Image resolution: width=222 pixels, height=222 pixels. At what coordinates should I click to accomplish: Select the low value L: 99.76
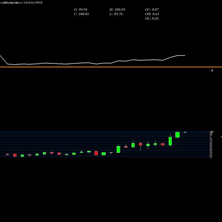pyautogui.click(x=116, y=14)
